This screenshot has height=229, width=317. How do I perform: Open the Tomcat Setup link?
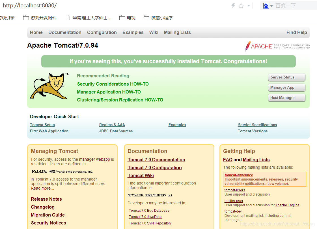point(42,125)
